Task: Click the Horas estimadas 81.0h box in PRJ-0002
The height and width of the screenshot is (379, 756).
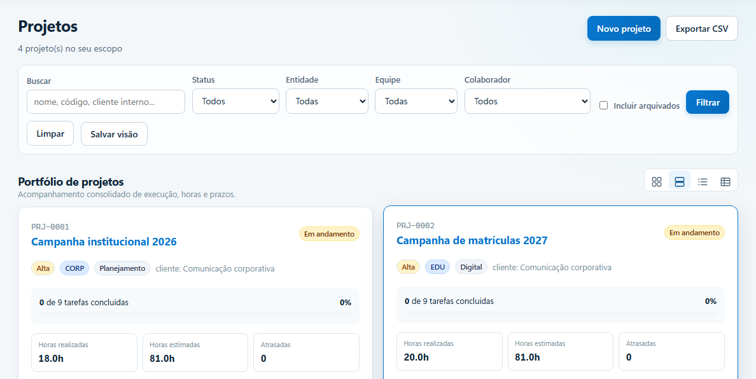Action: [x=560, y=351]
